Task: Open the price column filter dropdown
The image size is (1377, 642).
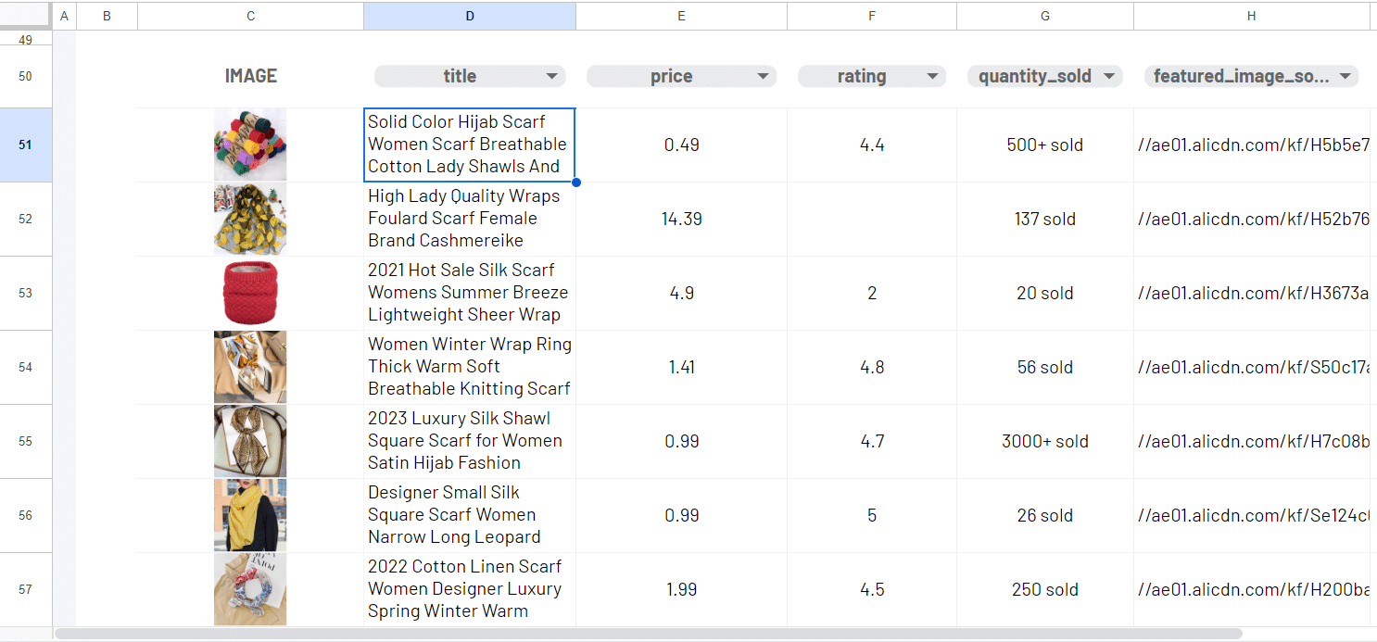Action: pos(763,76)
